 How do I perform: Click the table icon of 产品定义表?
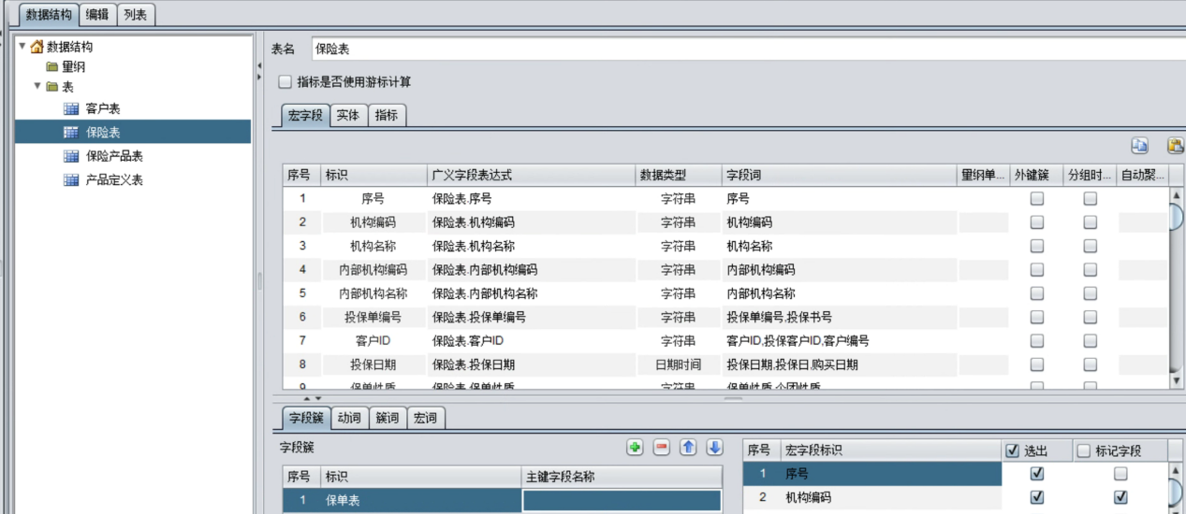(x=71, y=179)
